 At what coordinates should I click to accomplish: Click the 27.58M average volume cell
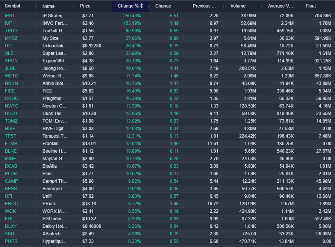click(286, 129)
